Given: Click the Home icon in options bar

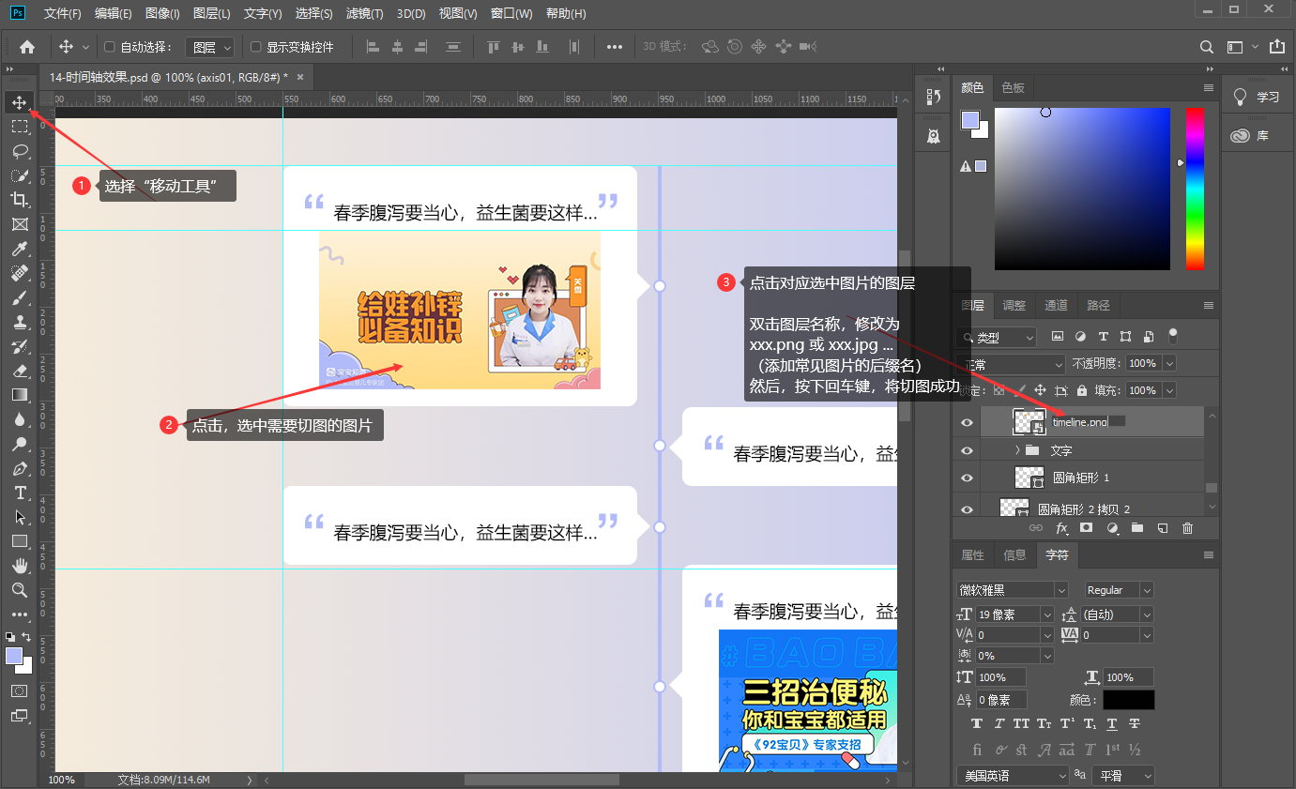Looking at the screenshot, I should tap(27, 47).
